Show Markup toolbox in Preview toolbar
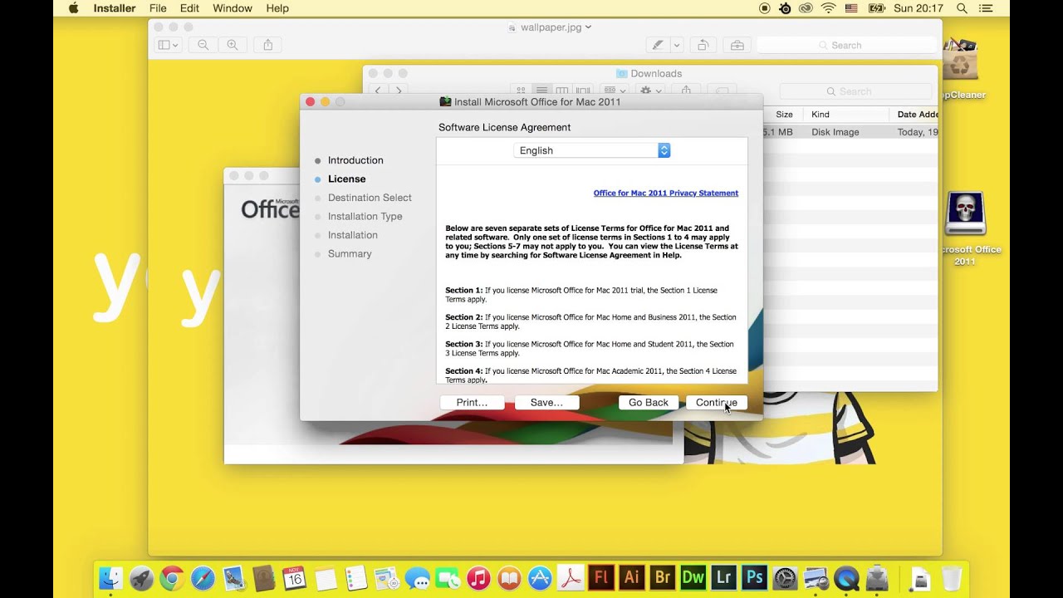Image resolution: width=1063 pixels, height=598 pixels. tap(737, 45)
